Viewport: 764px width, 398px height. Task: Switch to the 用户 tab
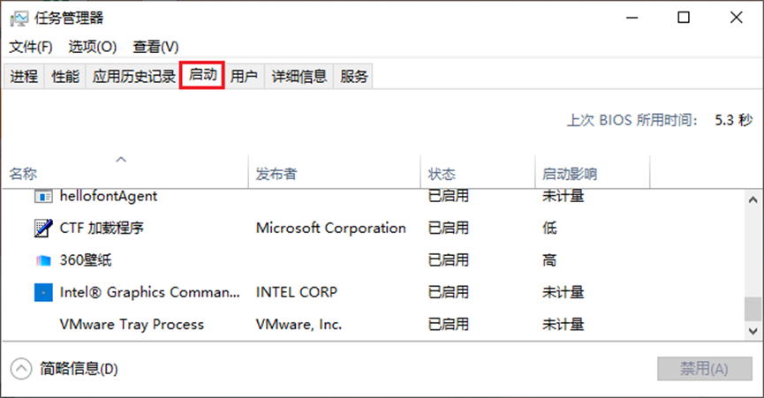pyautogui.click(x=244, y=77)
